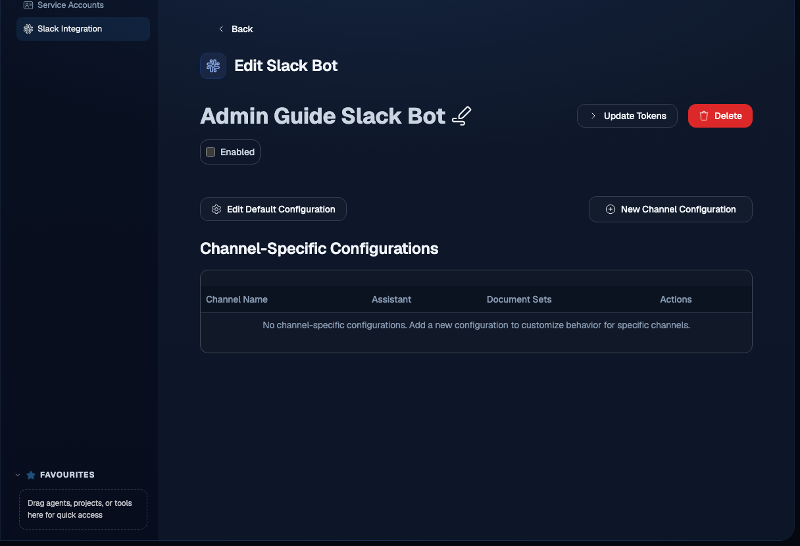Expand the Update Tokens section

627,116
